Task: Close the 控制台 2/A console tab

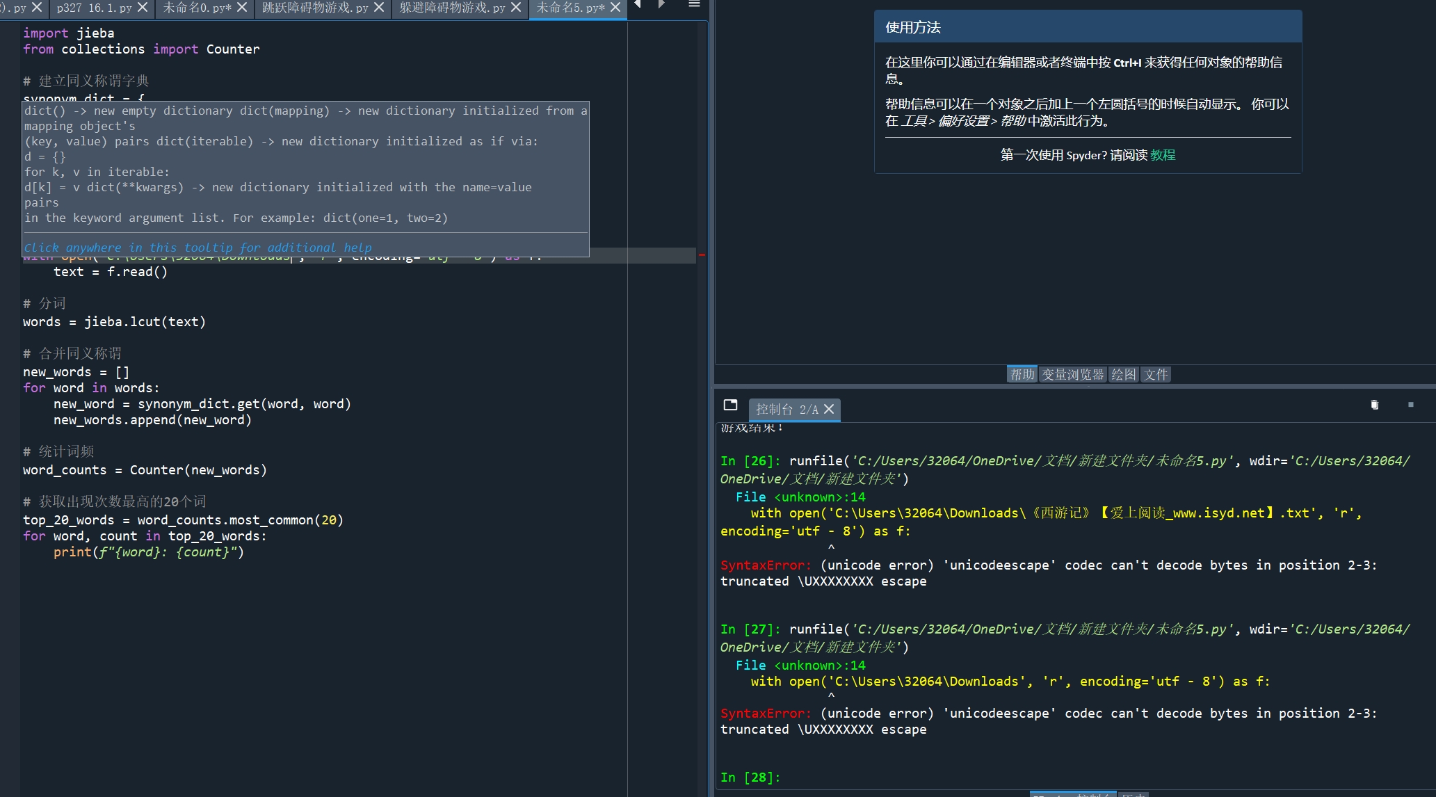Action: point(829,410)
